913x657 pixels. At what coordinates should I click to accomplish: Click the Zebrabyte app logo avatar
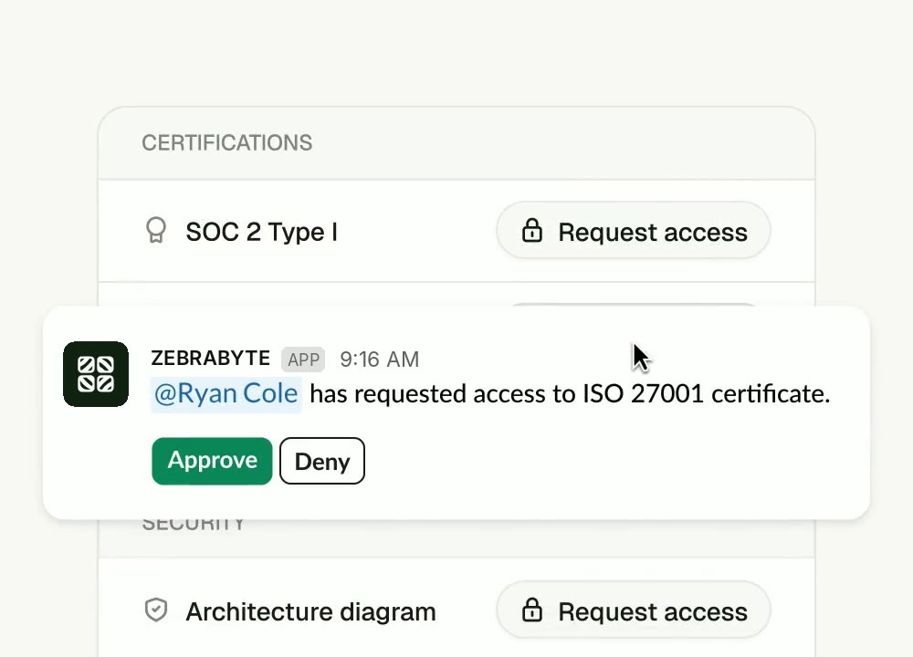click(x=96, y=374)
